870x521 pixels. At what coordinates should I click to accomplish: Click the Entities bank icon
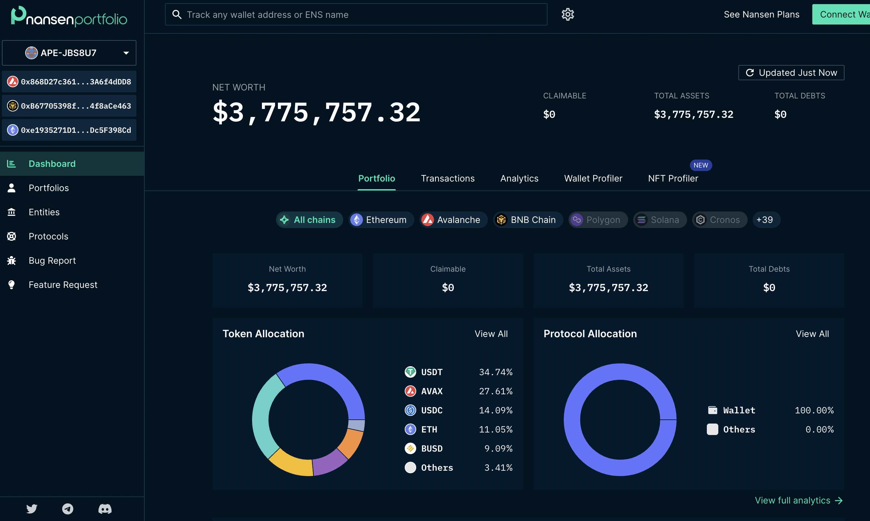pos(11,212)
